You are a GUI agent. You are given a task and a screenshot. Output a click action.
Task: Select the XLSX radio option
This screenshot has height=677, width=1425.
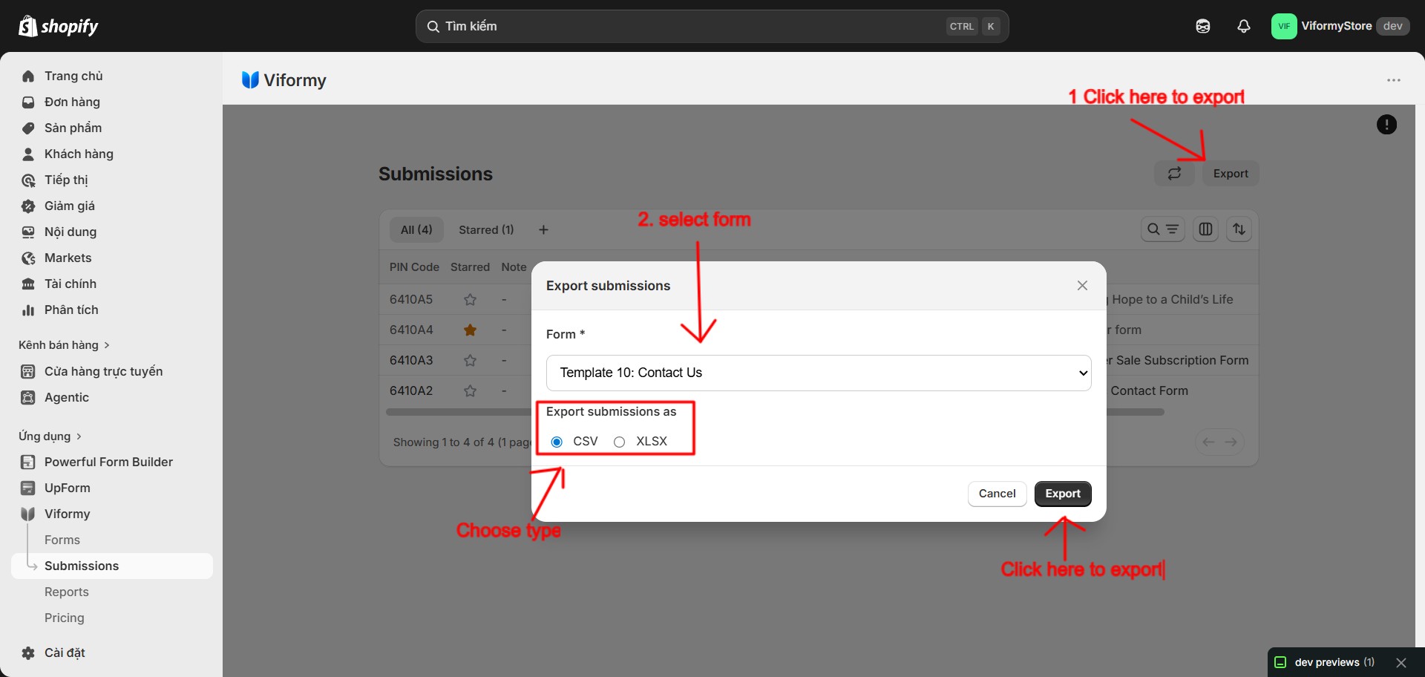tap(619, 442)
